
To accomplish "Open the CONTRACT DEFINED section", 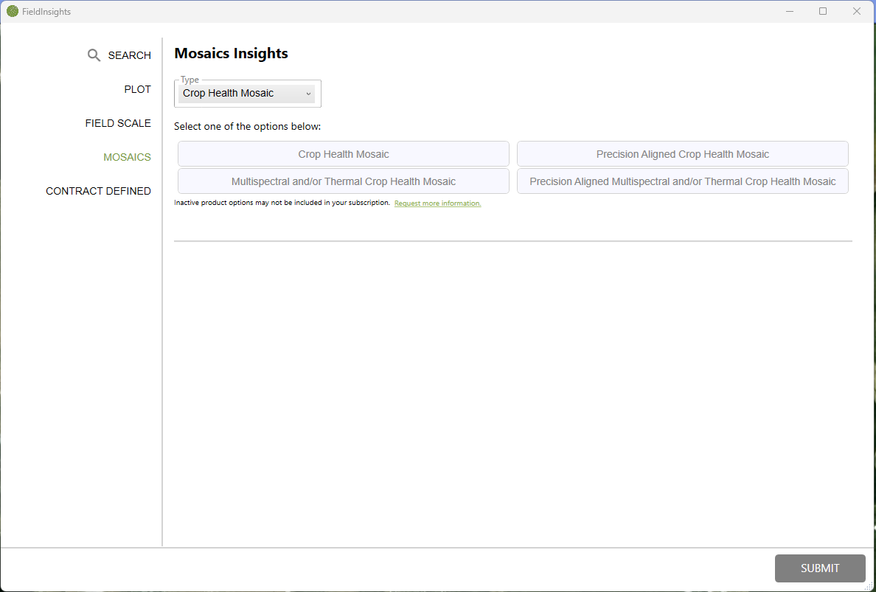I will click(98, 191).
